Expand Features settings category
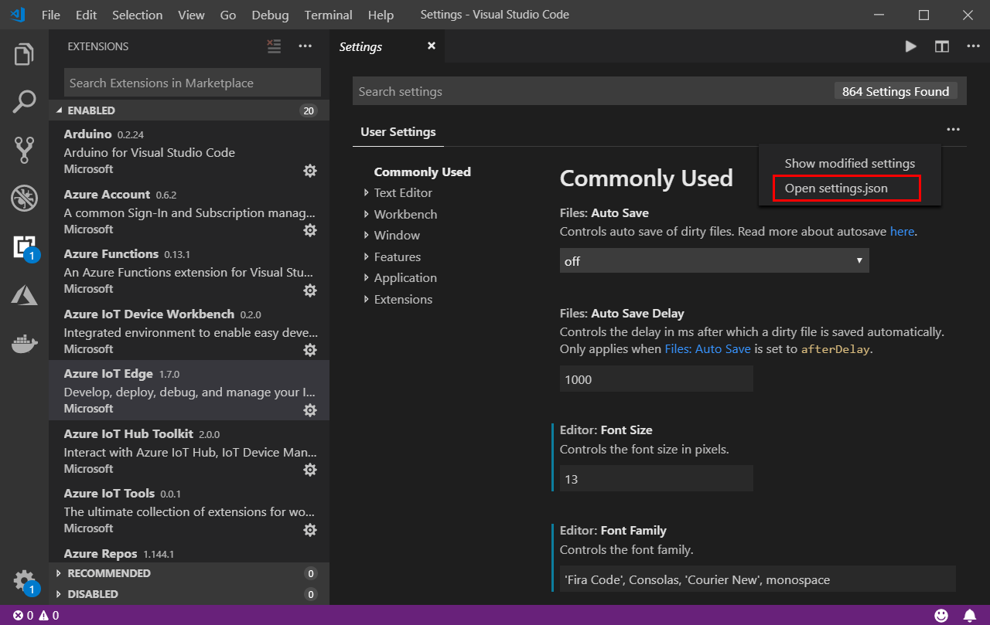The height and width of the screenshot is (625, 990). [x=398, y=256]
